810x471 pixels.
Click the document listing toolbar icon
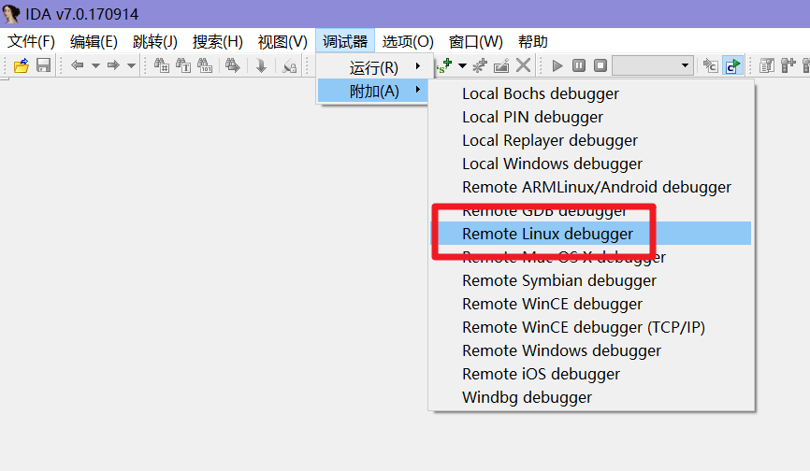click(x=767, y=65)
